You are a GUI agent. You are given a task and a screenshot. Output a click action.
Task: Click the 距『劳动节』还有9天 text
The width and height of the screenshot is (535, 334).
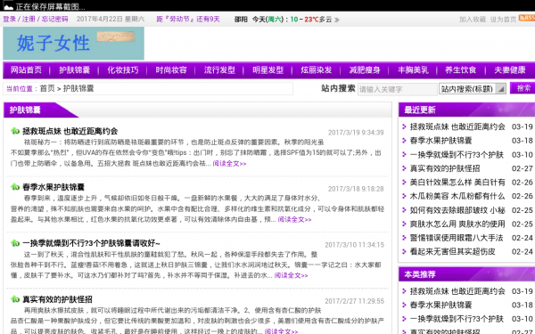tap(188, 19)
